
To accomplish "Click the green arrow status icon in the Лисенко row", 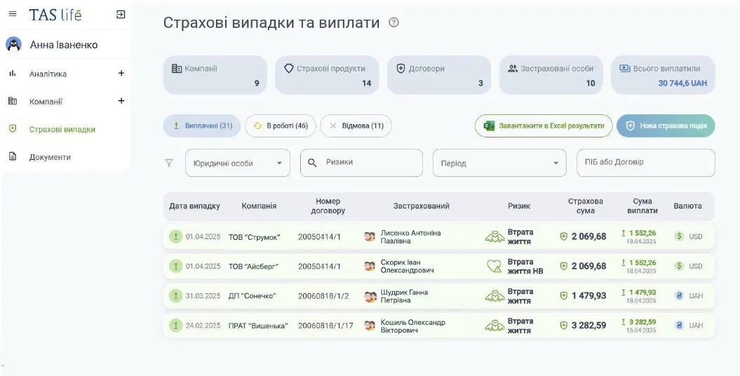I will [x=175, y=236].
